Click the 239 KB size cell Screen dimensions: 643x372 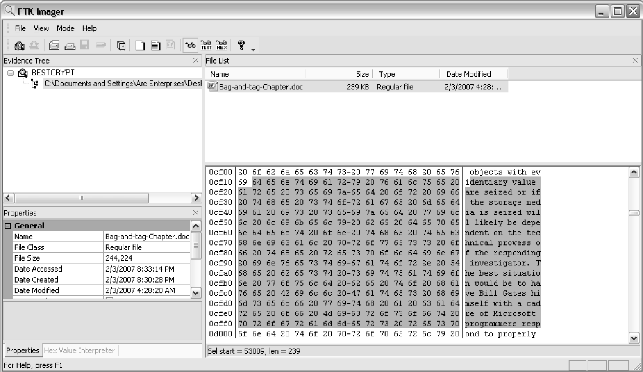click(x=357, y=87)
